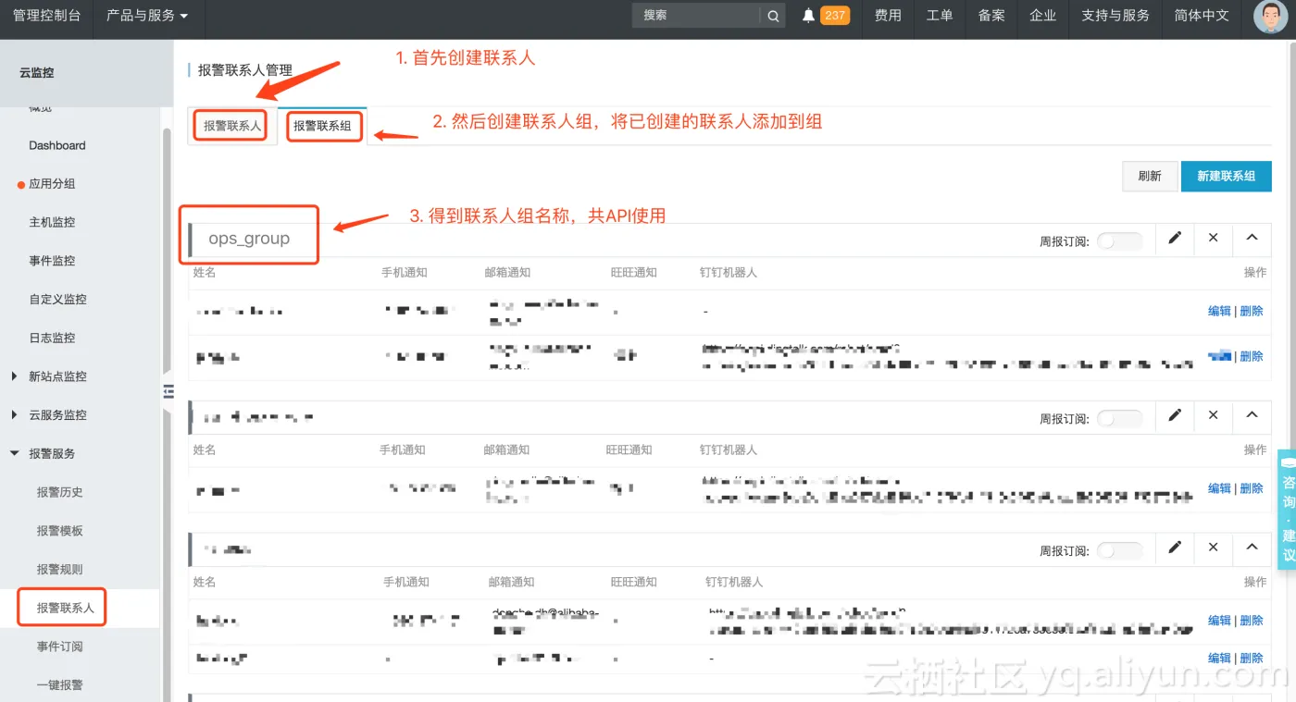Open 主机监控 in sidebar

(x=52, y=222)
